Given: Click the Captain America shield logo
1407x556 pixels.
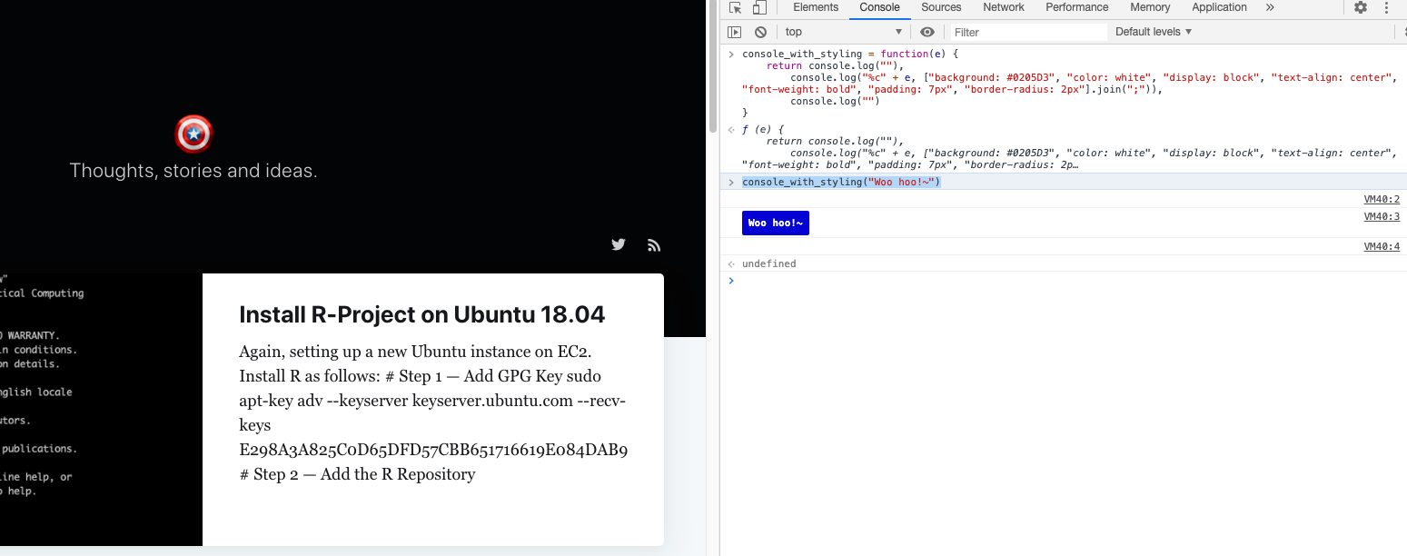Looking at the screenshot, I should pos(193,134).
